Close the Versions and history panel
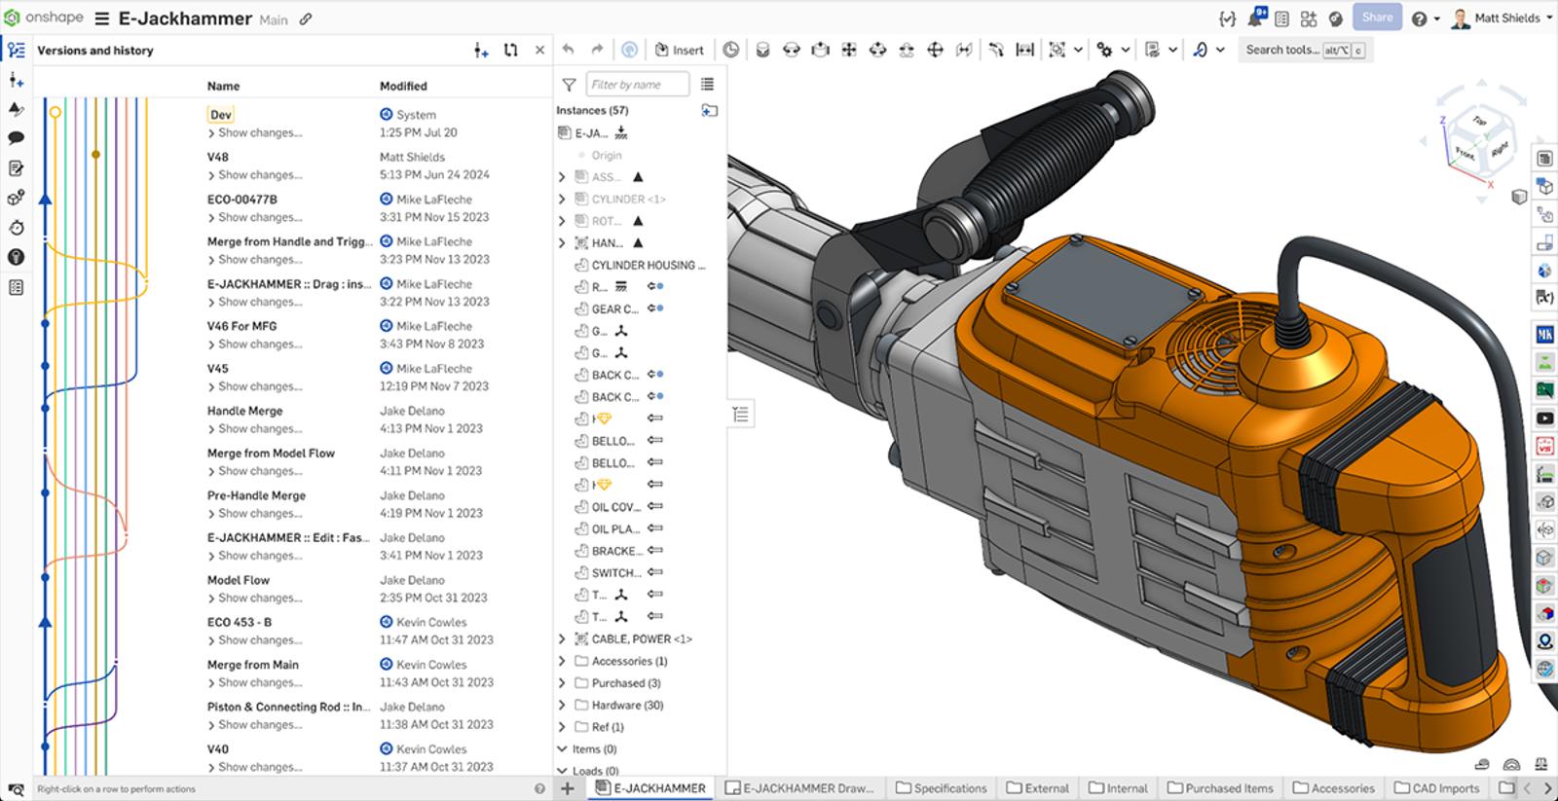This screenshot has height=801, width=1558. 539,51
